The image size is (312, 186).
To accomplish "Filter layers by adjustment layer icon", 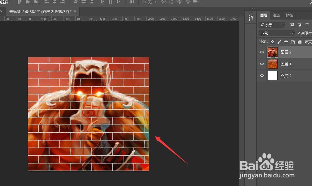I will tap(300, 25).
